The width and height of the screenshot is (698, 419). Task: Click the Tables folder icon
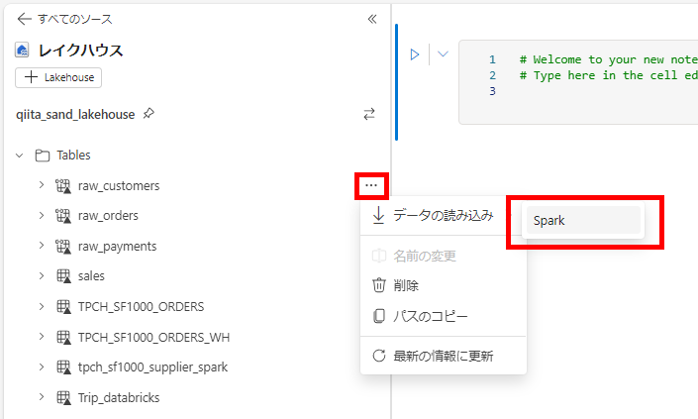pos(43,156)
